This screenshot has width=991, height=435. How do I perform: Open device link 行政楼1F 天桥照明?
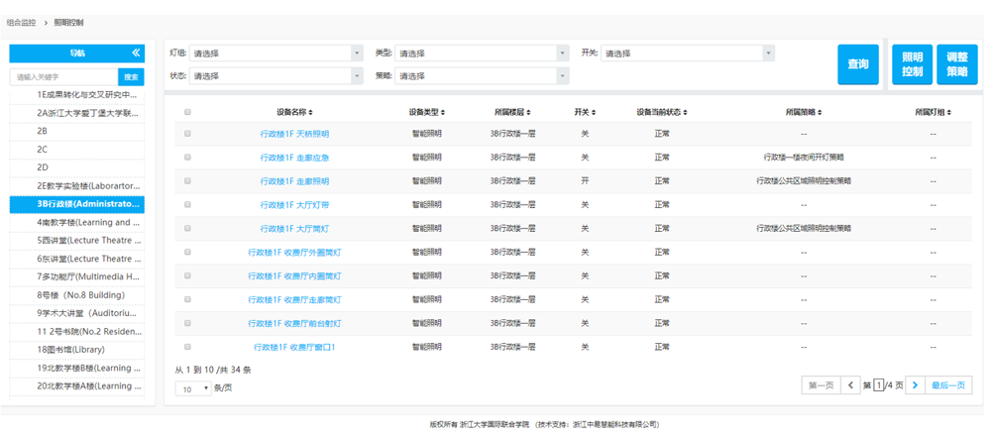[x=294, y=134]
